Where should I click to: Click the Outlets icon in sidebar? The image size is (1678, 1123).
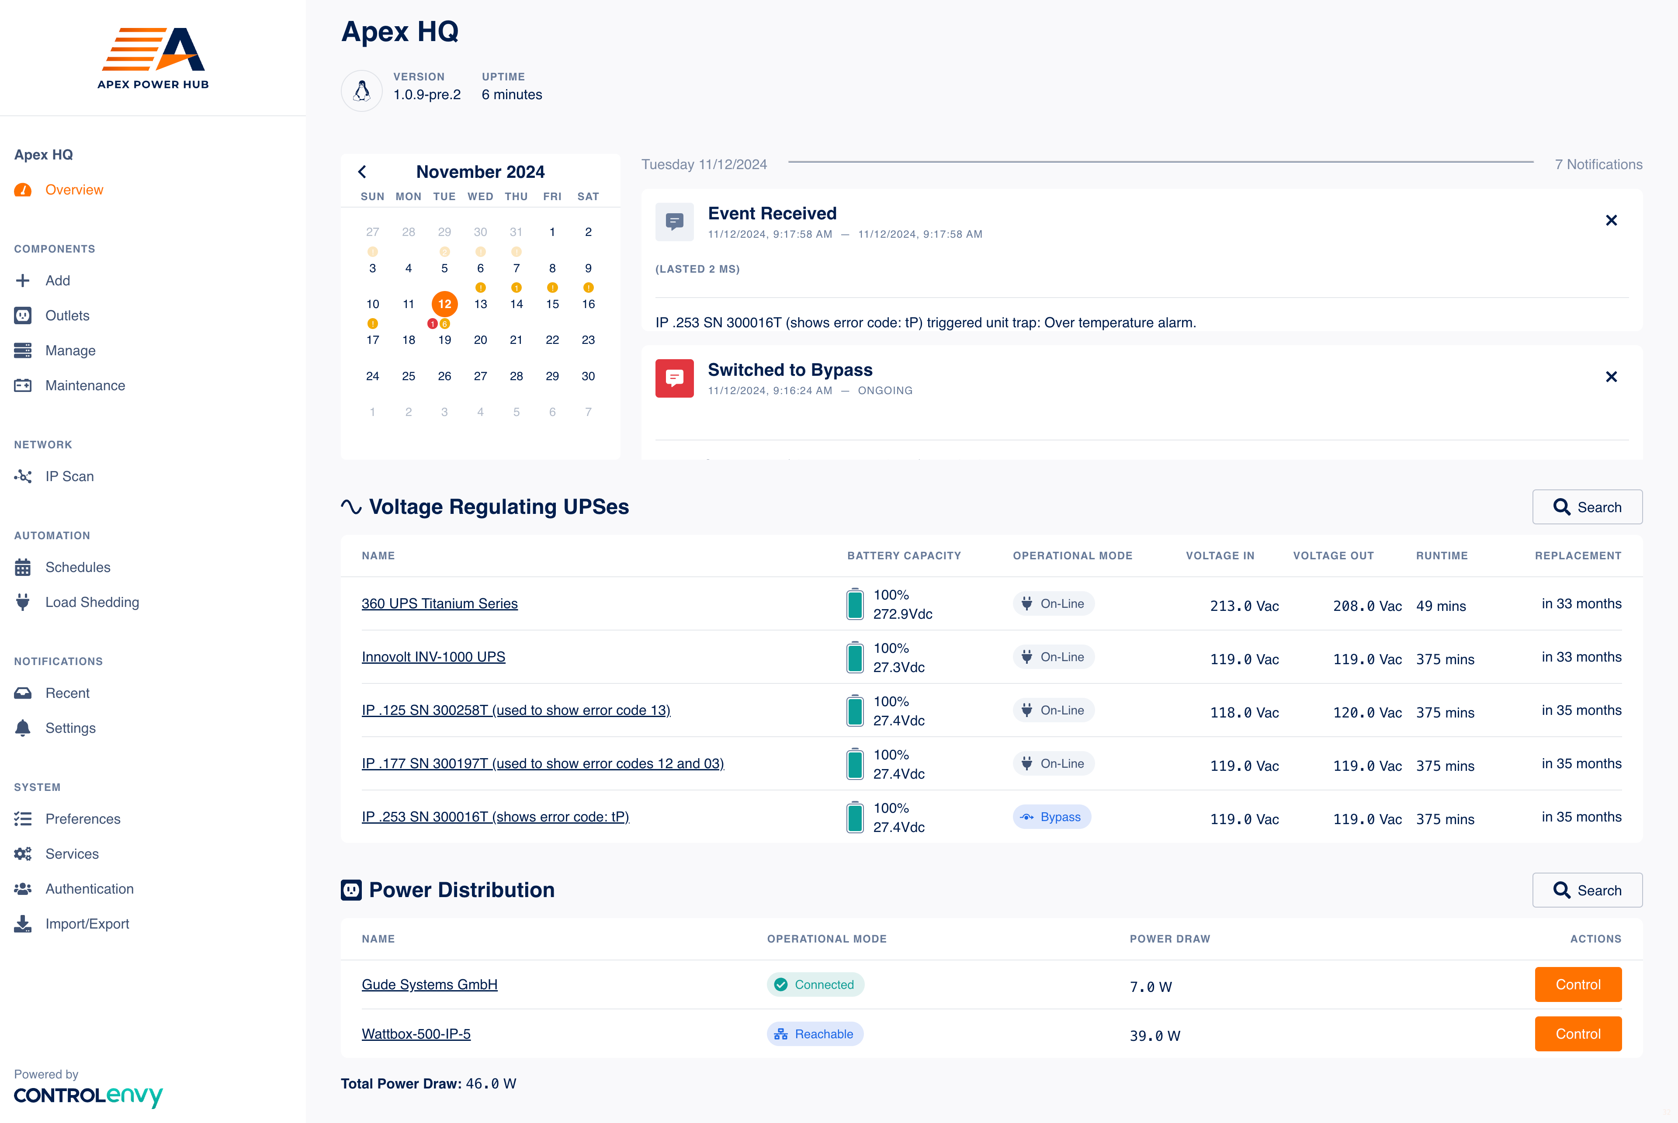pos(23,316)
